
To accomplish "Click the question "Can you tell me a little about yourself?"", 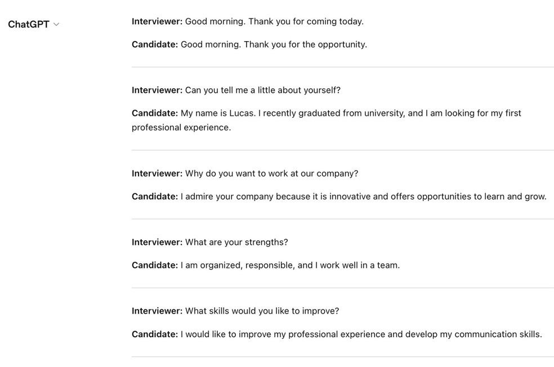I will [262, 90].
